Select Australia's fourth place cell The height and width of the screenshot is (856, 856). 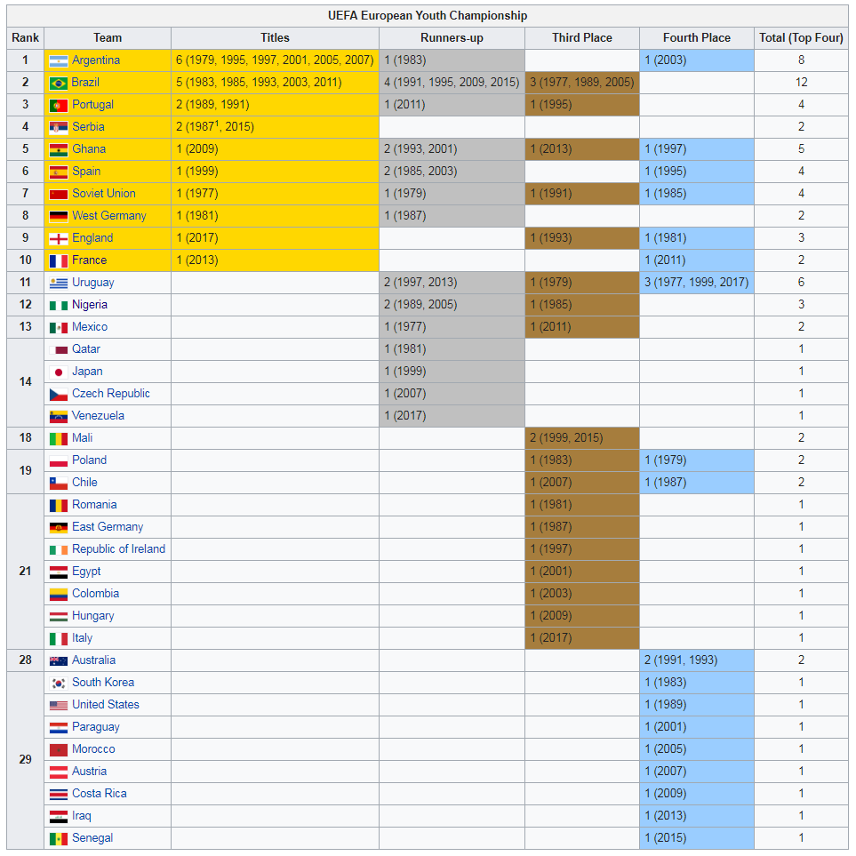[x=697, y=660]
